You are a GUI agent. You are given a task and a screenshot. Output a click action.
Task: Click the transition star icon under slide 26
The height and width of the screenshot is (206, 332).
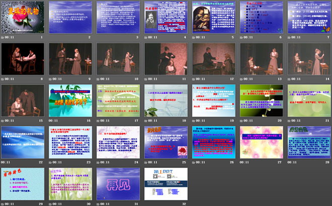tap(193, 162)
